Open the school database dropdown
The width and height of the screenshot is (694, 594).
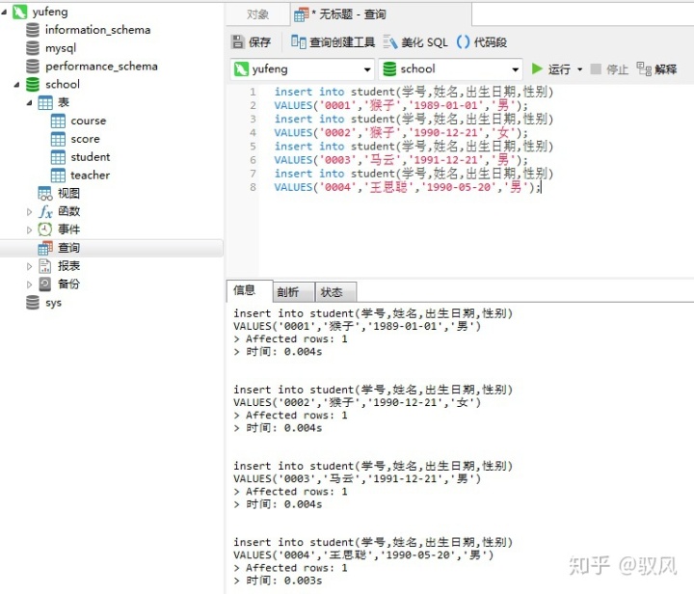(515, 69)
